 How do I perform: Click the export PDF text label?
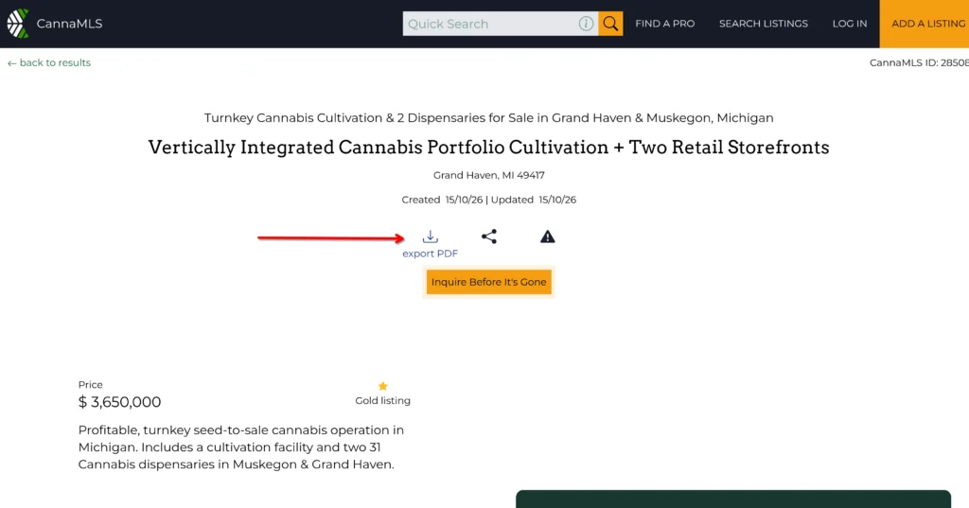coord(431,254)
